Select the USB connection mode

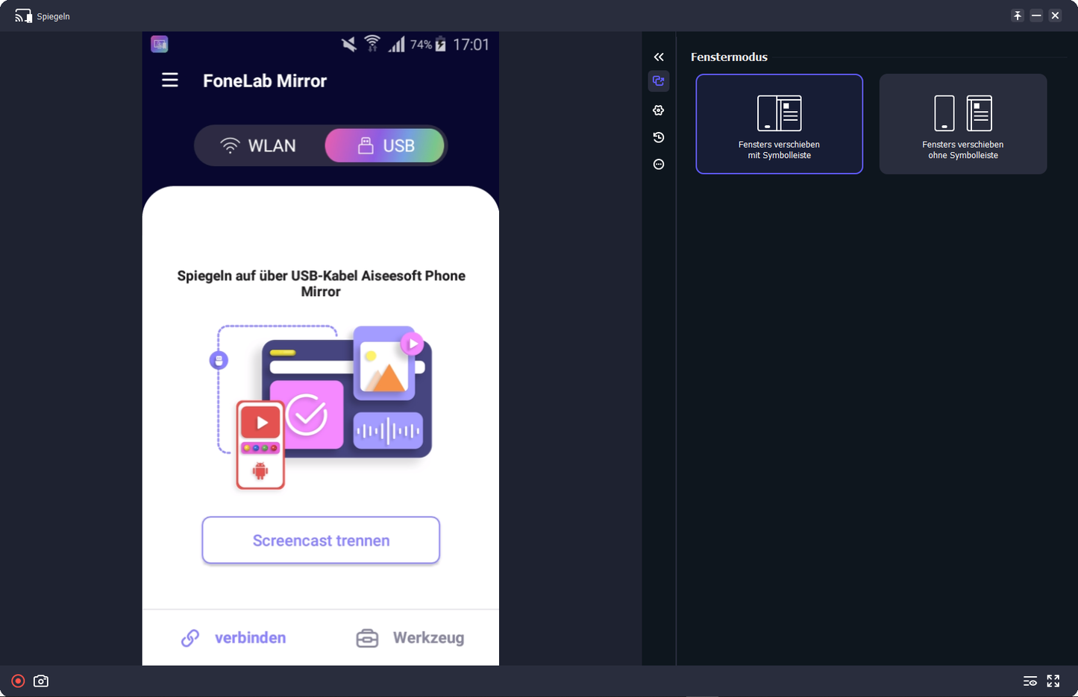385,145
